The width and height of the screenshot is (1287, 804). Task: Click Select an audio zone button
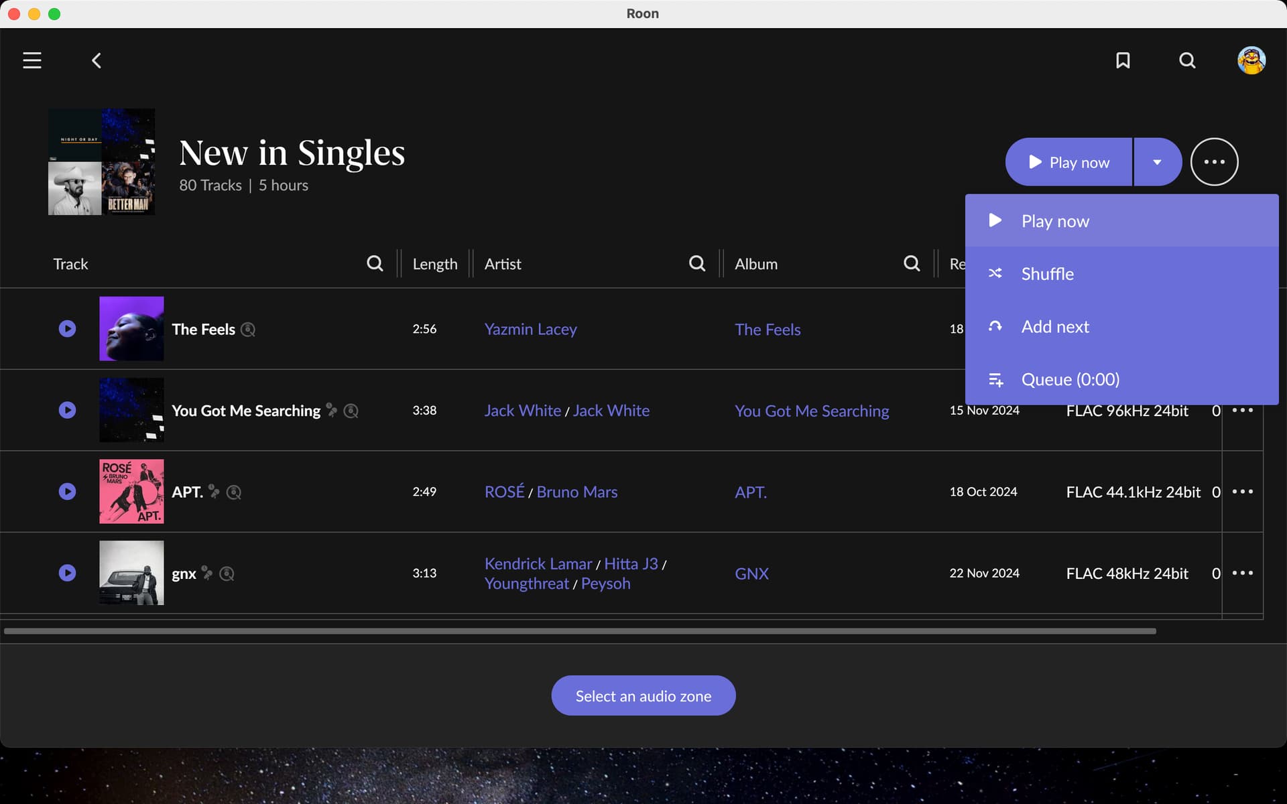point(643,695)
